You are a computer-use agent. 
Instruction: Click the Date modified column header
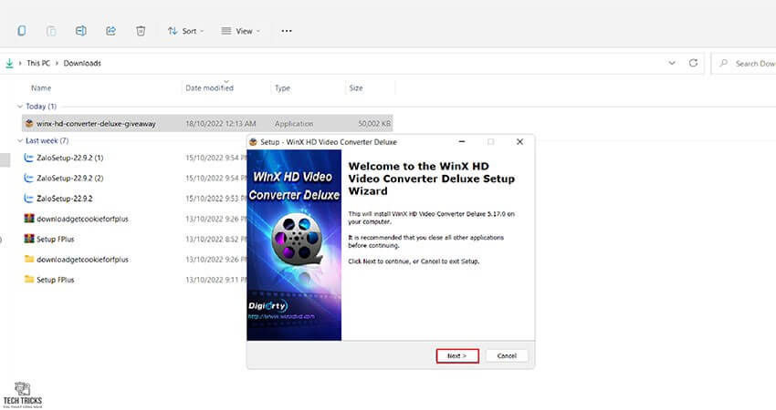(209, 88)
